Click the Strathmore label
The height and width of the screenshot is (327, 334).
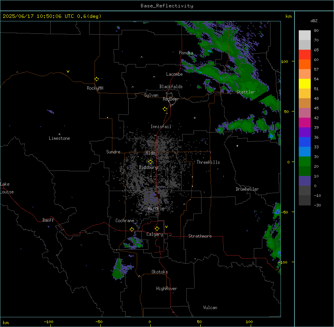(x=200, y=236)
